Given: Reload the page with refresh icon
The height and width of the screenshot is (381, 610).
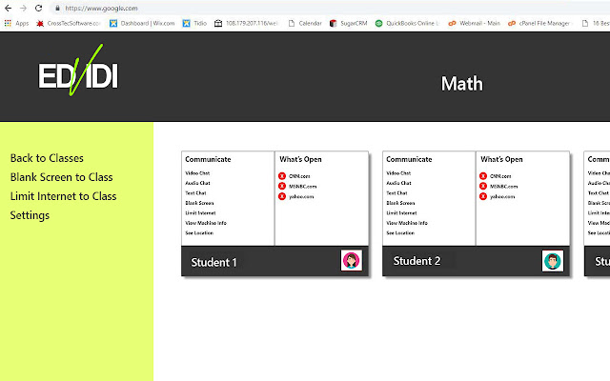Looking at the screenshot, I should 38,9.
